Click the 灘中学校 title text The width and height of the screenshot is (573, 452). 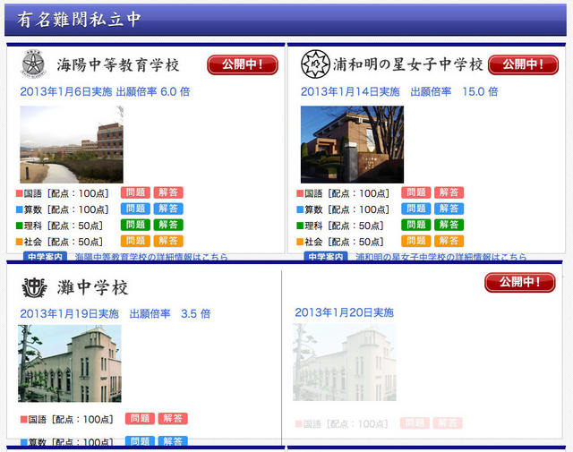click(93, 287)
